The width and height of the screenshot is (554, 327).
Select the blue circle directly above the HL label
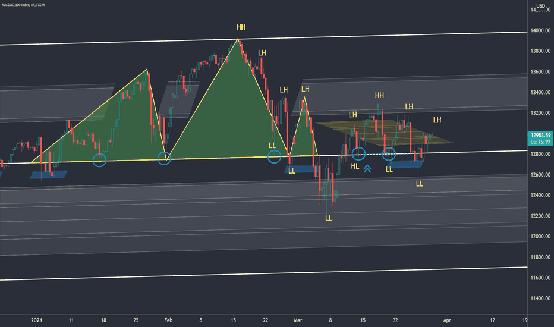358,153
